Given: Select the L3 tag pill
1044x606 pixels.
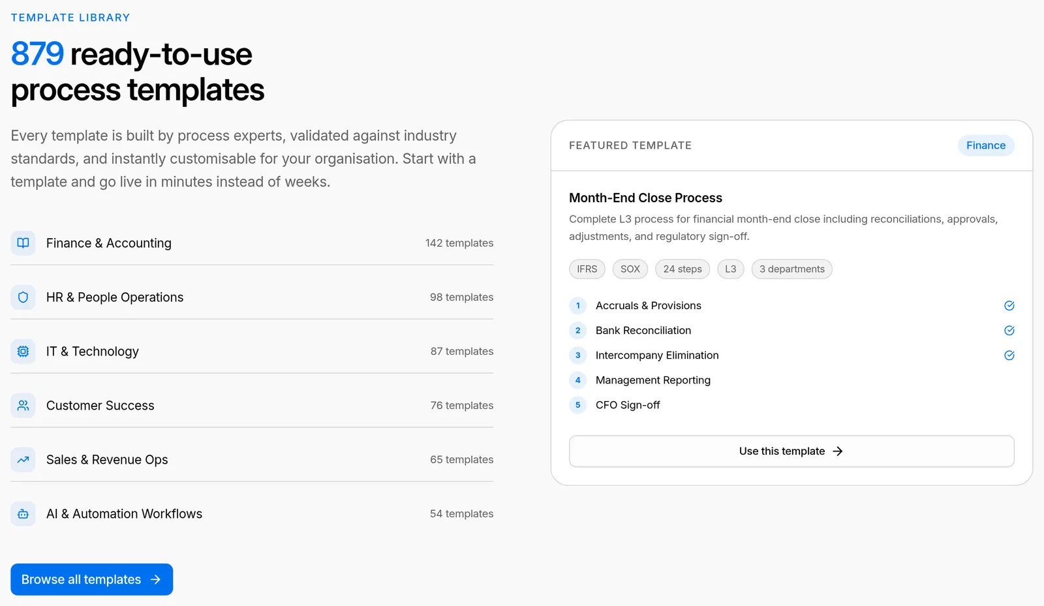Looking at the screenshot, I should pos(731,269).
